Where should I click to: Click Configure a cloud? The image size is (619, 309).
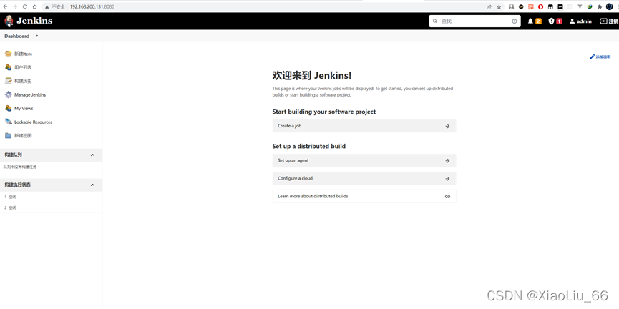coord(364,178)
